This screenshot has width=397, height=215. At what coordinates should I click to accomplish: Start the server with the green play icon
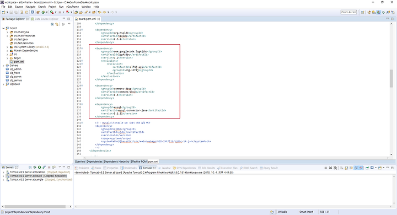click(x=39, y=167)
